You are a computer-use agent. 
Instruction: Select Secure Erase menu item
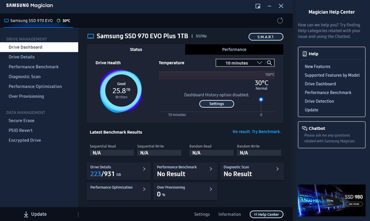coord(21,121)
